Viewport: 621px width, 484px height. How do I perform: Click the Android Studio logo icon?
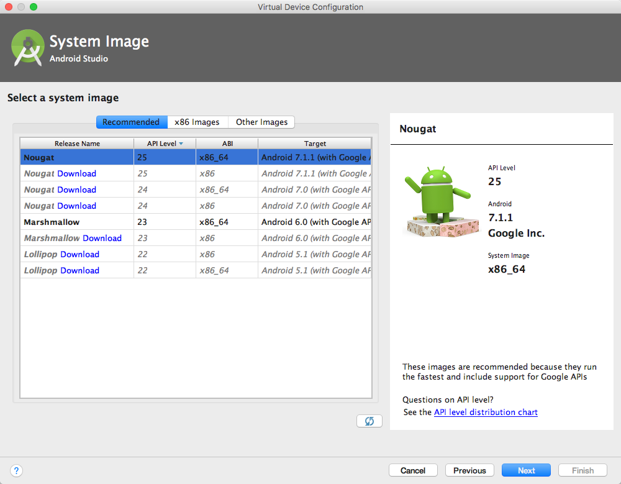click(x=28, y=48)
